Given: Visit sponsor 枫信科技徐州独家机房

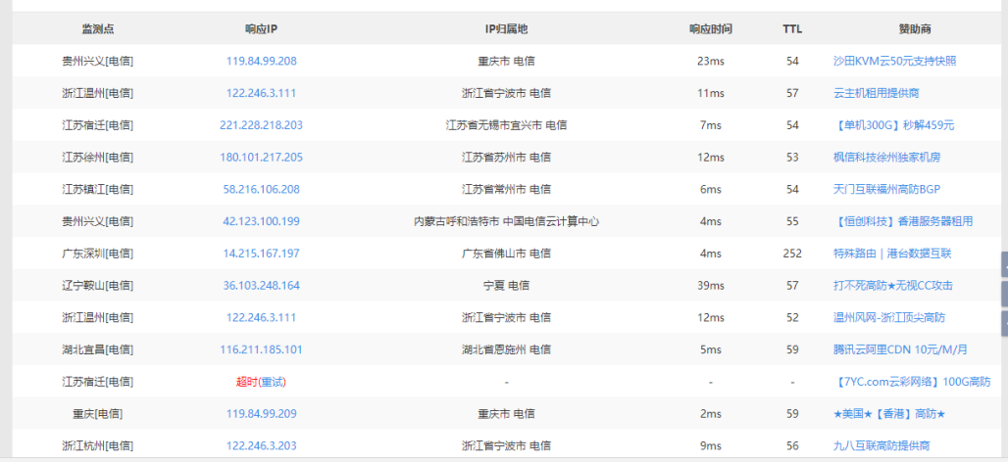Looking at the screenshot, I should pos(886,158).
